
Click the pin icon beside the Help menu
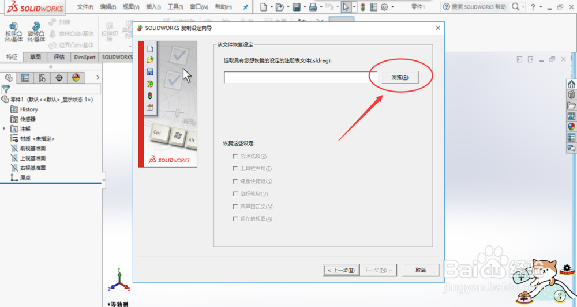coord(245,7)
